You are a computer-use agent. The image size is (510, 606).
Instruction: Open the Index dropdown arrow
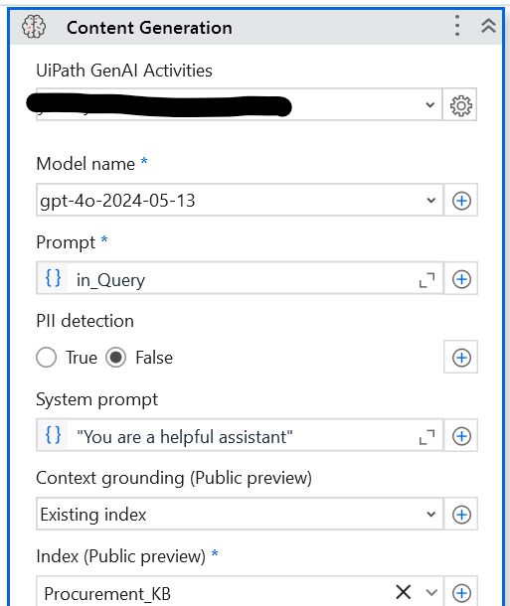(431, 592)
